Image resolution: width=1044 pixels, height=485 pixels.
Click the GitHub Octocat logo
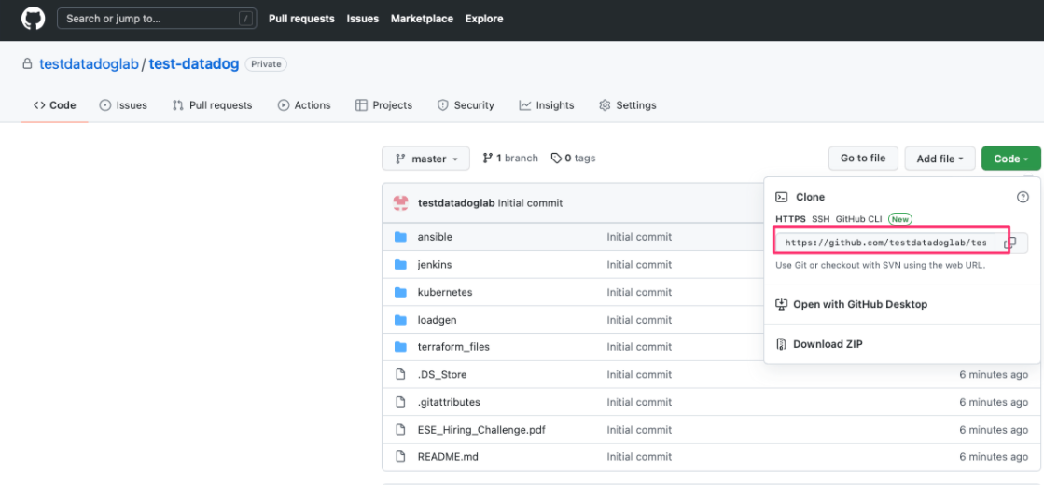(33, 19)
